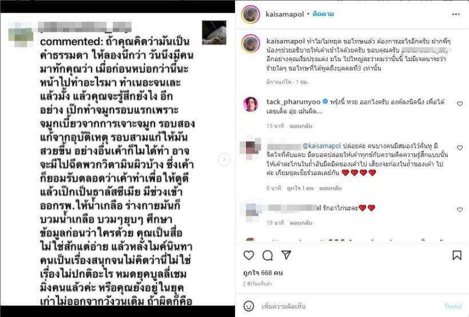Image resolution: width=469 pixels, height=317 pixels.
Task: Reply to the 8-minute-old comment
Action: (330, 188)
